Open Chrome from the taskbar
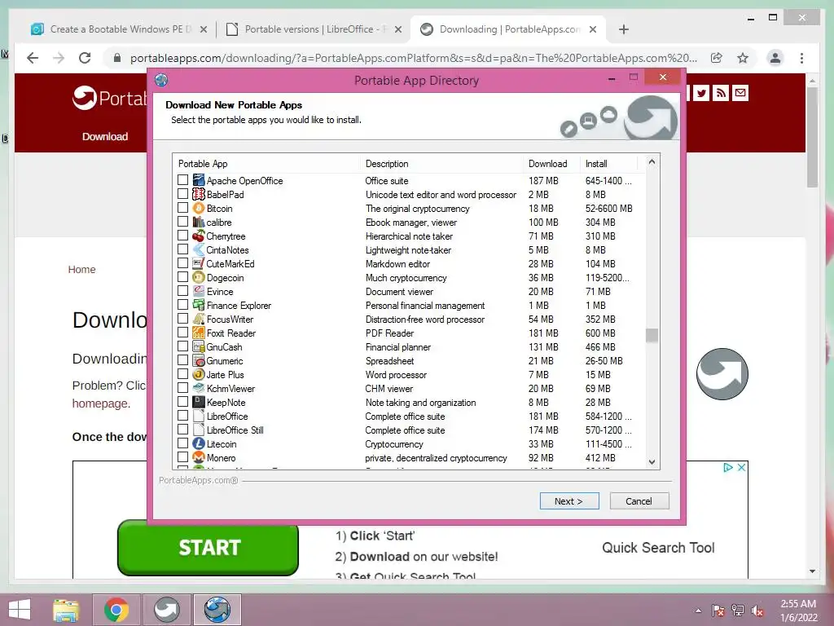This screenshot has width=834, height=626. [x=116, y=610]
